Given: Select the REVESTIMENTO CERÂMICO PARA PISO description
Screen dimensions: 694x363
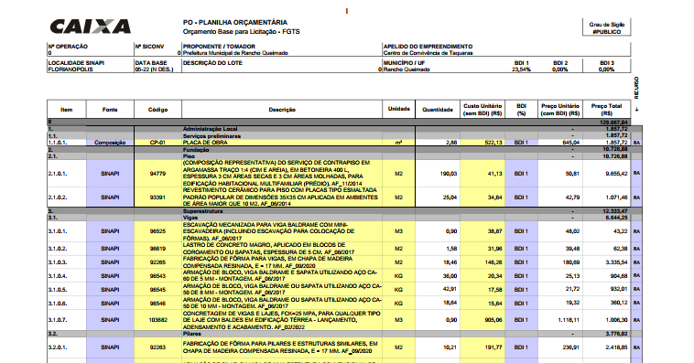Looking at the screenshot, I should tap(280, 198).
